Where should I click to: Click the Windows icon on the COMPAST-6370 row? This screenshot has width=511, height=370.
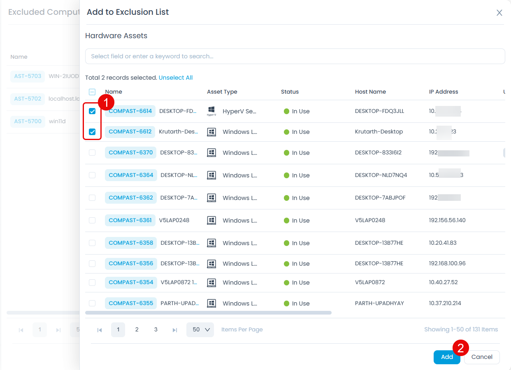(x=211, y=152)
